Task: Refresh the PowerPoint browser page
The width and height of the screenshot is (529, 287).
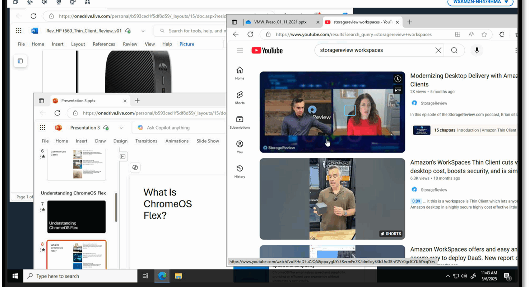Action: click(57, 113)
